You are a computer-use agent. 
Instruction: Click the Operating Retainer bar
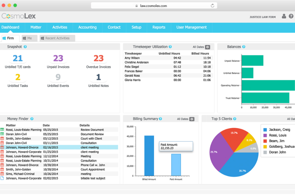(268, 85)
